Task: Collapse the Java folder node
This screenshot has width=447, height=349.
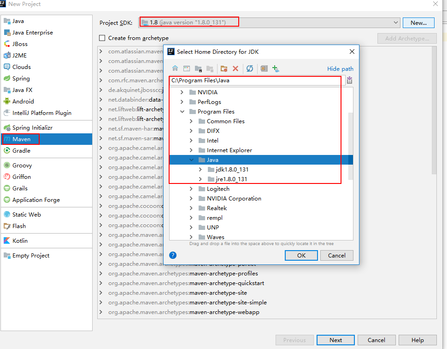Action: (192, 160)
